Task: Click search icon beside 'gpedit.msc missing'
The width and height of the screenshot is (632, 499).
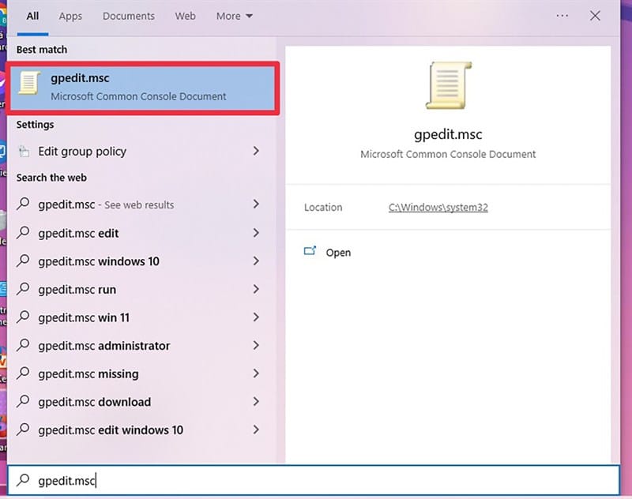Action: 24,373
